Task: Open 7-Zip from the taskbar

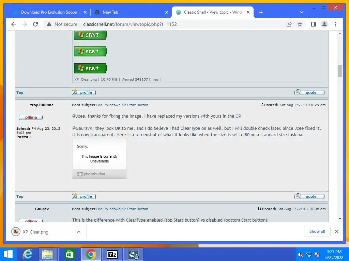Action: (112, 254)
